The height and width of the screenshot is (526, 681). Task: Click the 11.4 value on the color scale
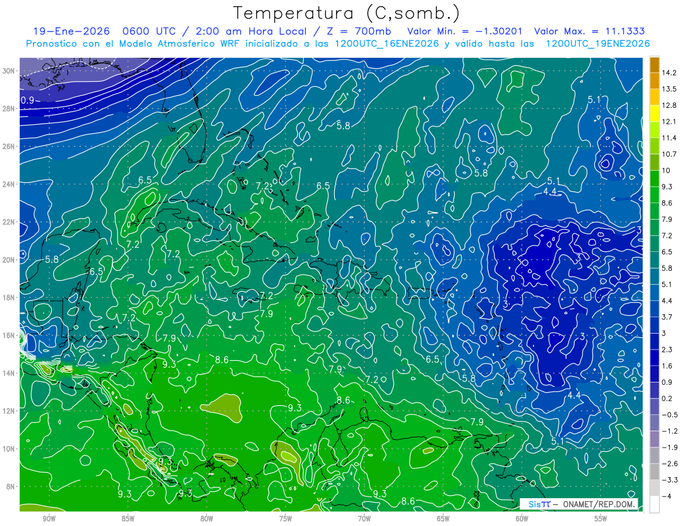pyautogui.click(x=669, y=137)
